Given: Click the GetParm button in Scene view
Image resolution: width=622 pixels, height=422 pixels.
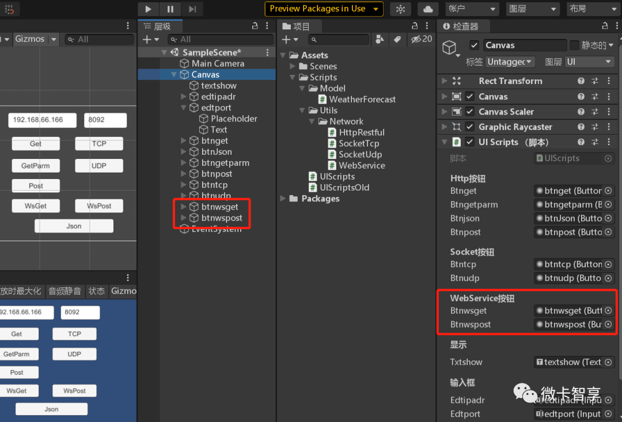Looking at the screenshot, I should point(36,166).
